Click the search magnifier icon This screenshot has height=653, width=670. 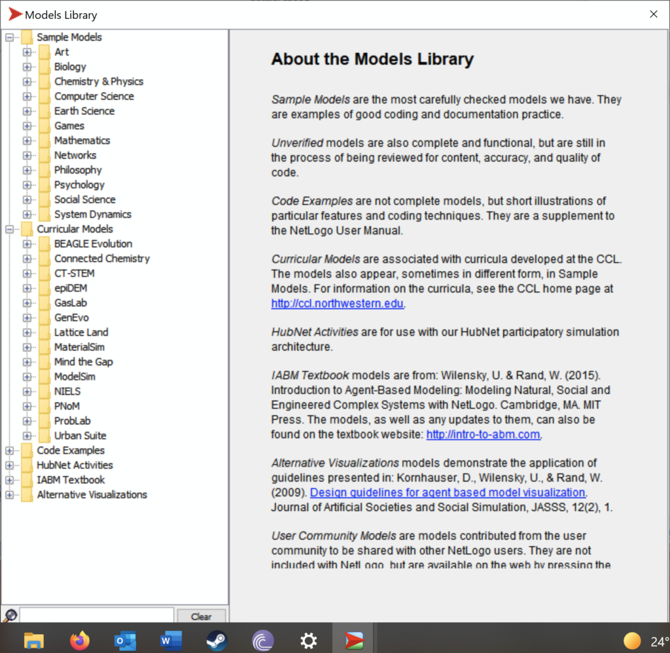[x=10, y=615]
